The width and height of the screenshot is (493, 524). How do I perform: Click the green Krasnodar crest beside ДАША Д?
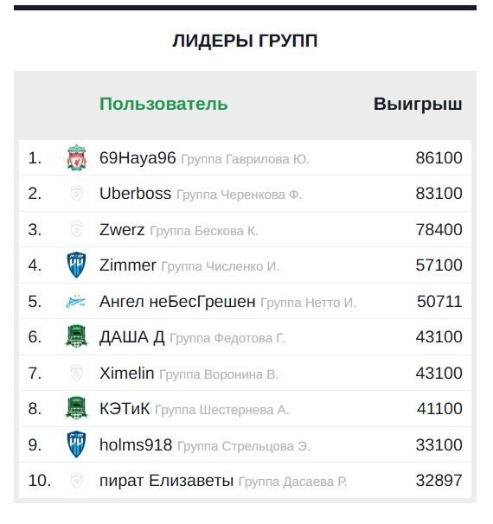click(x=76, y=336)
